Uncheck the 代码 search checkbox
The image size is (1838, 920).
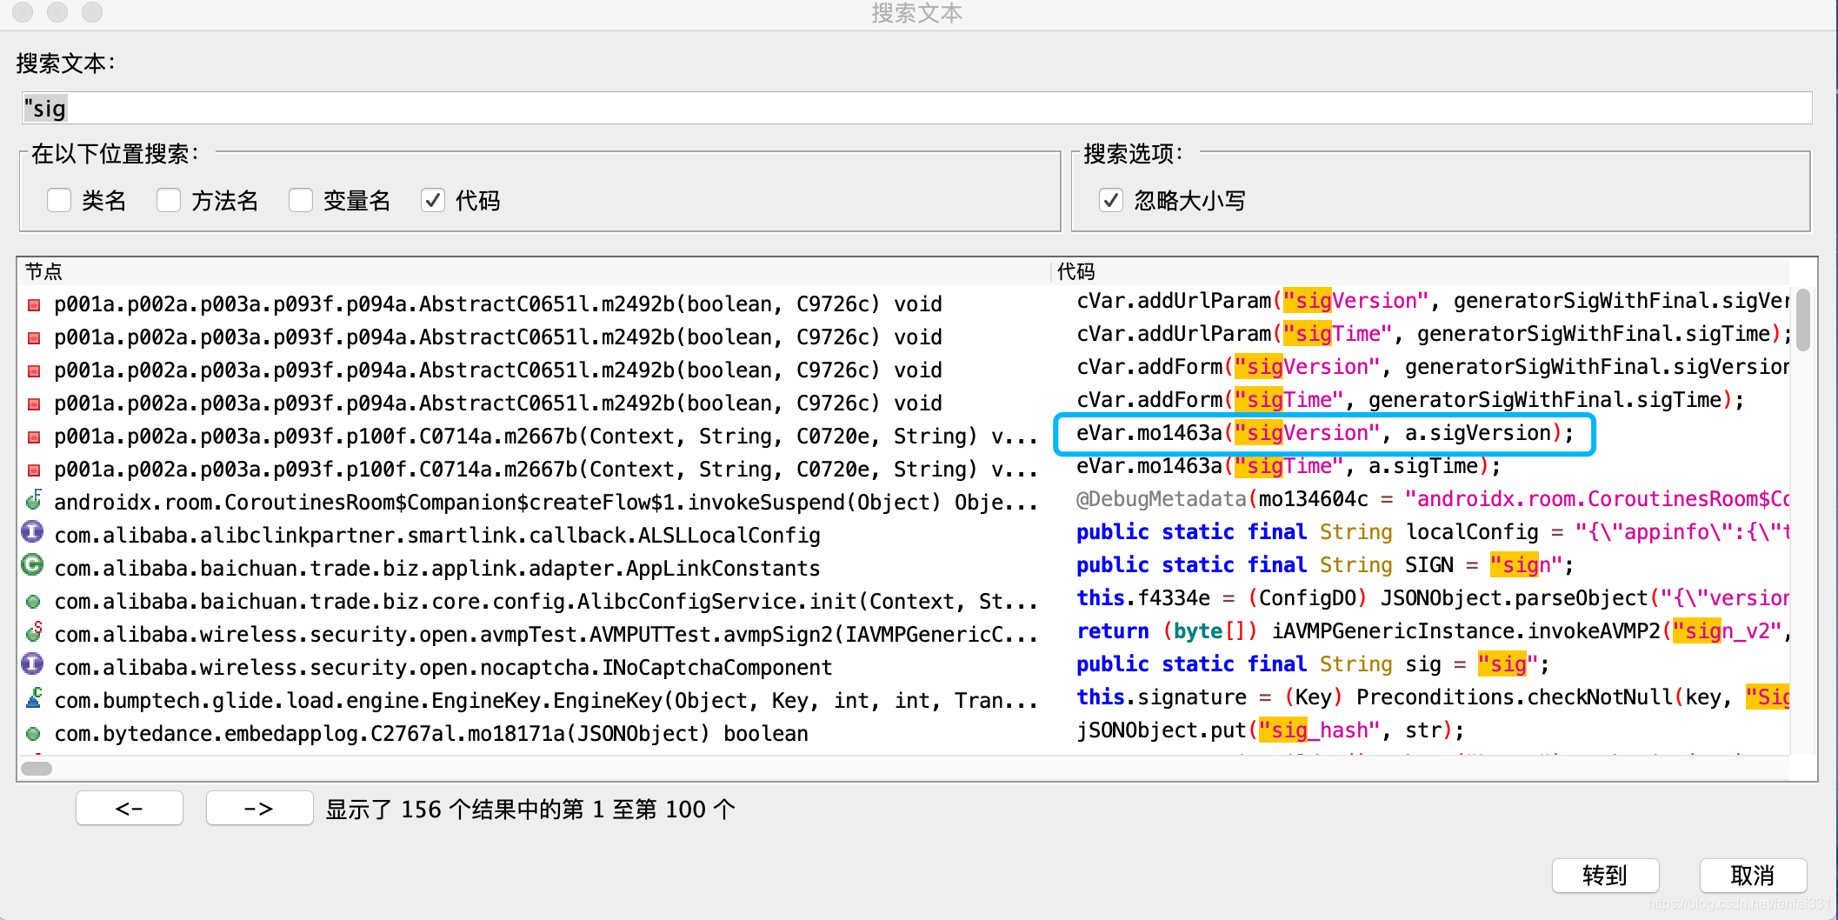[x=433, y=201]
